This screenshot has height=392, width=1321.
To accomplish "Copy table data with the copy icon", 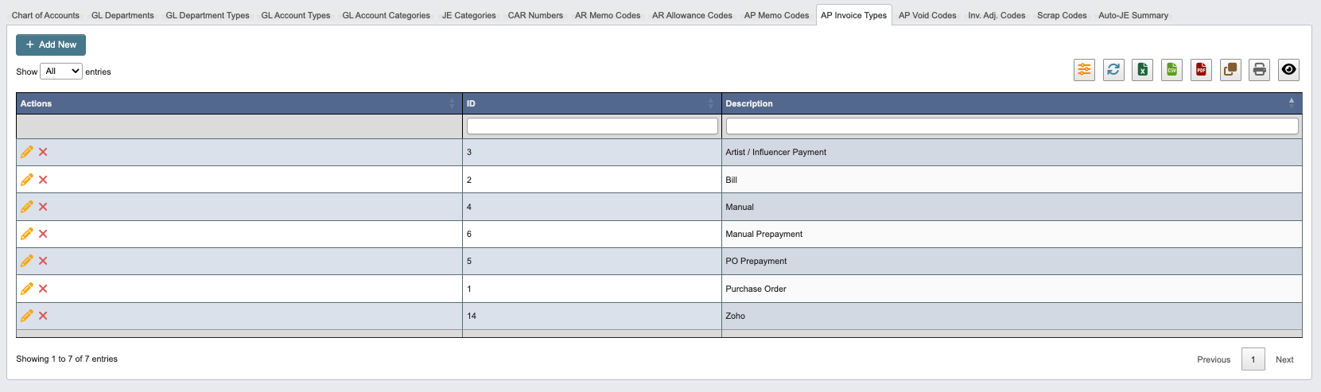I will [x=1230, y=70].
